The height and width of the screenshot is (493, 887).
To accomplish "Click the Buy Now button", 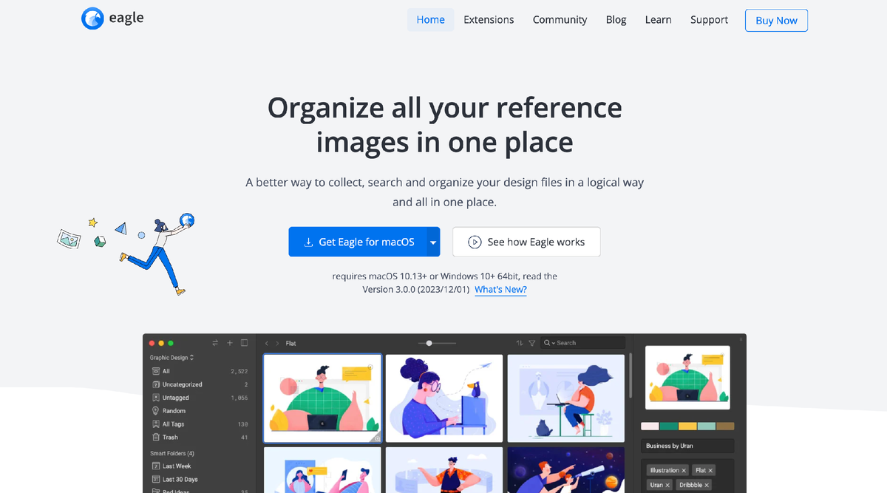I will pyautogui.click(x=776, y=20).
